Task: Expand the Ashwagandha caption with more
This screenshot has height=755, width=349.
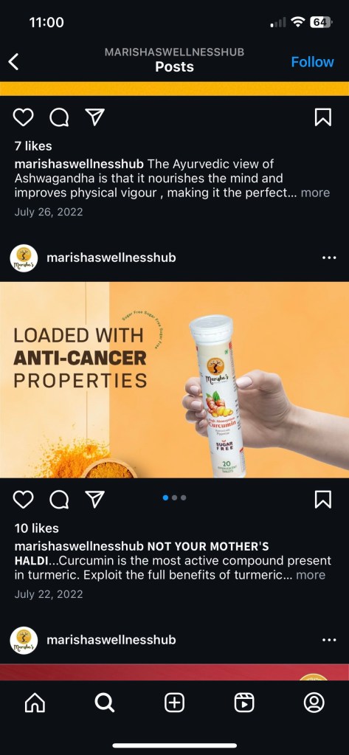Action: [315, 193]
